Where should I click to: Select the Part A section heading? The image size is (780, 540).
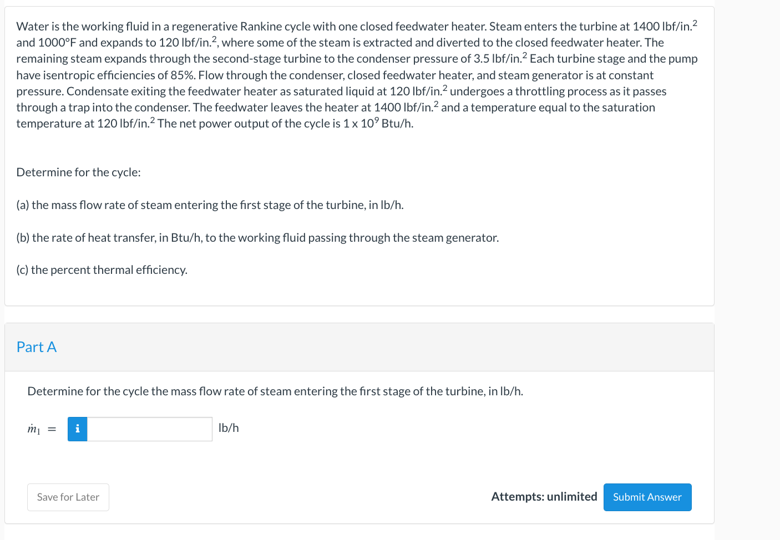pos(37,347)
